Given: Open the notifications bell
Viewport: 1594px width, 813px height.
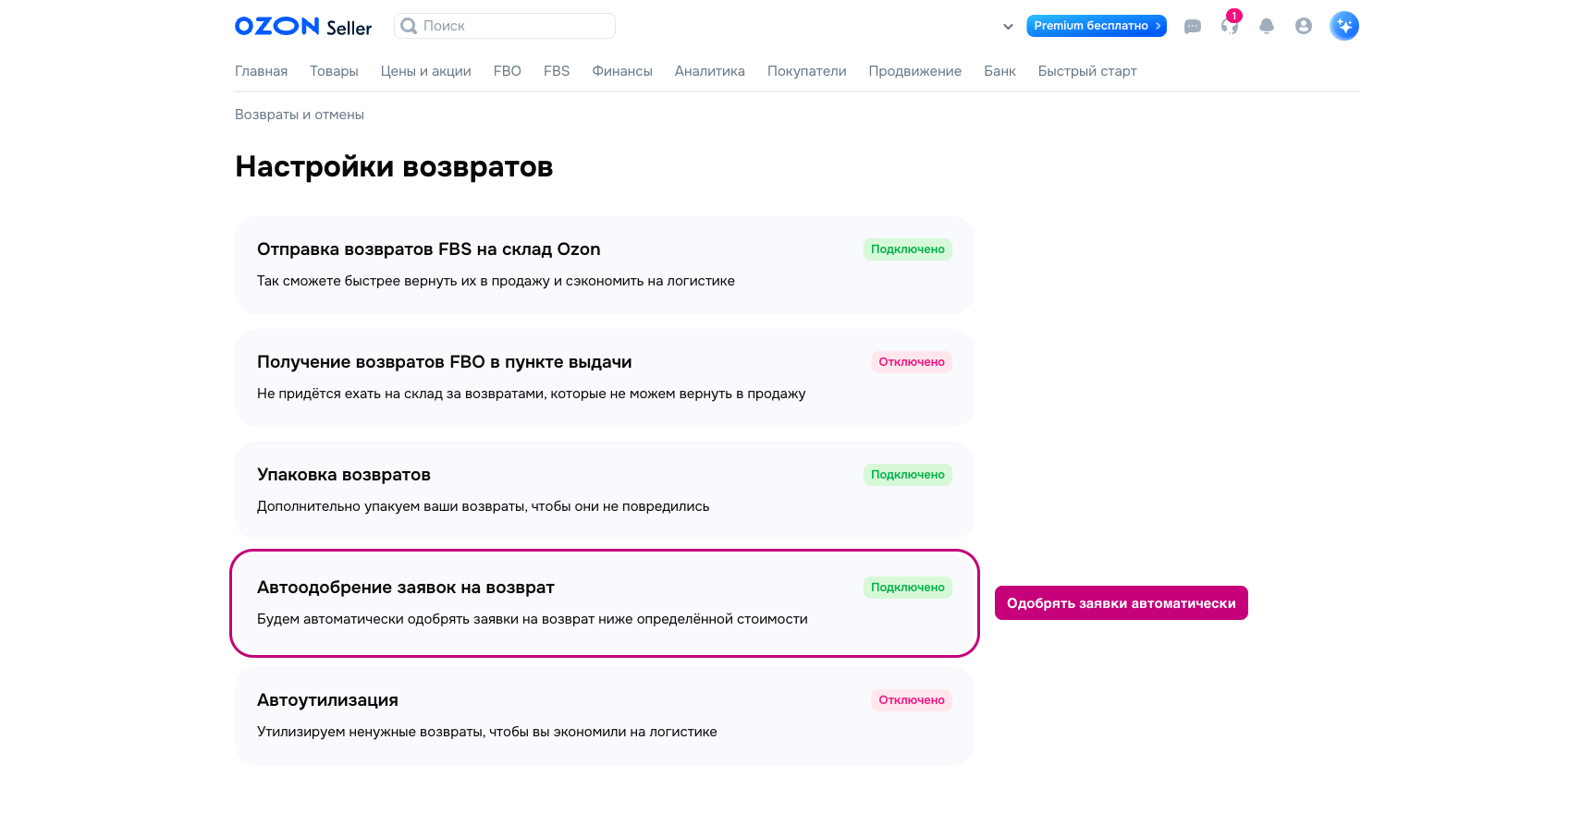Looking at the screenshot, I should (1267, 27).
